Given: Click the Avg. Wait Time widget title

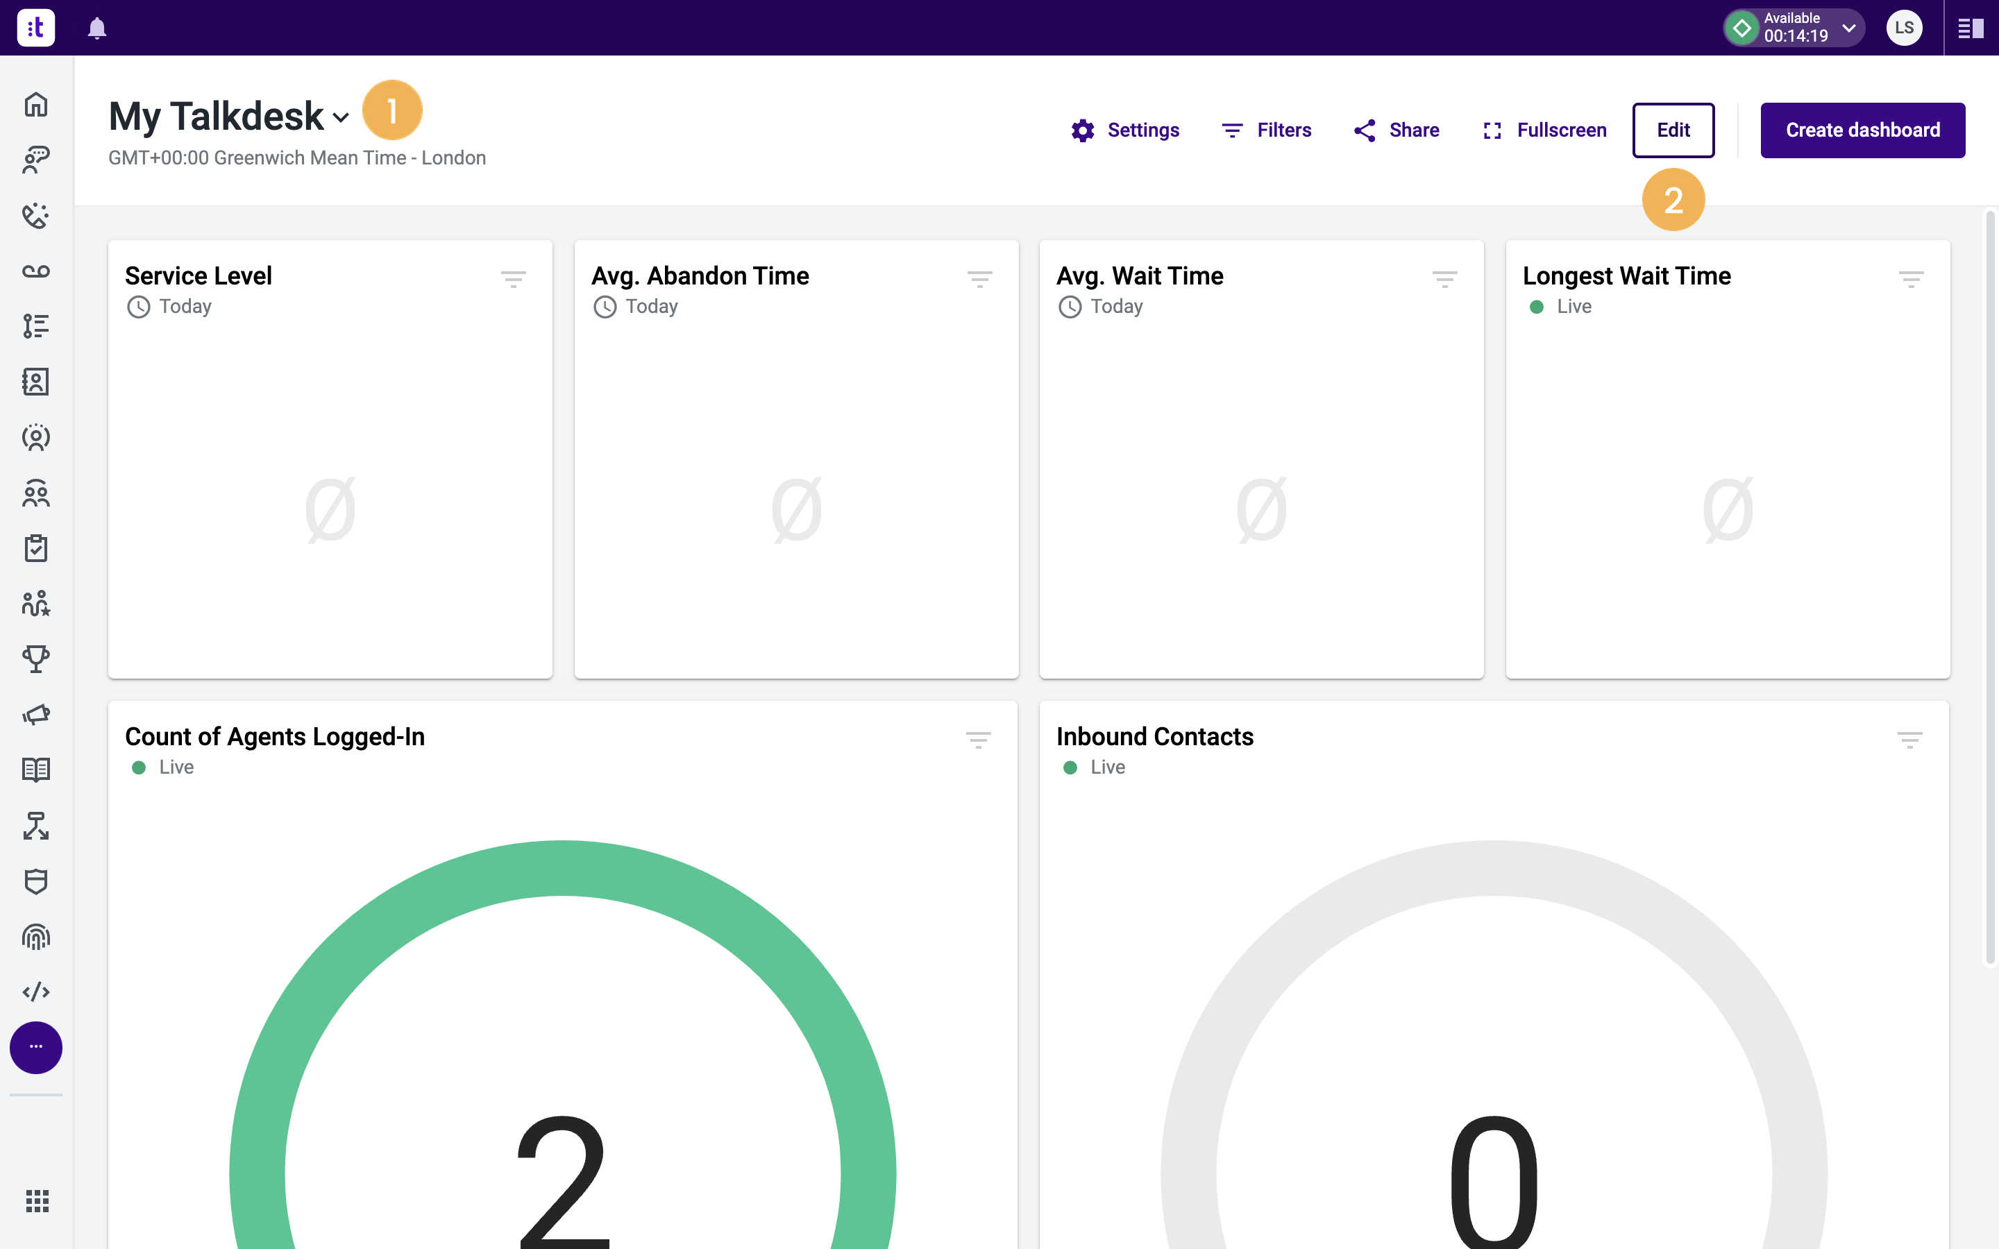Looking at the screenshot, I should click(x=1140, y=276).
